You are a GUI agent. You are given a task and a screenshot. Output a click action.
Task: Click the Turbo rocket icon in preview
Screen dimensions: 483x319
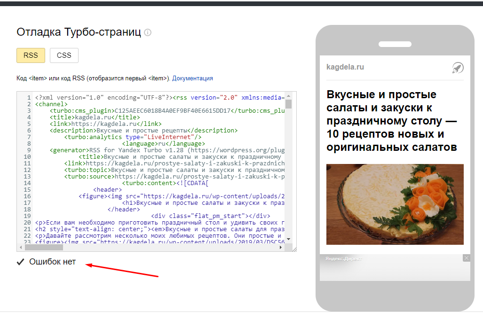(458, 68)
